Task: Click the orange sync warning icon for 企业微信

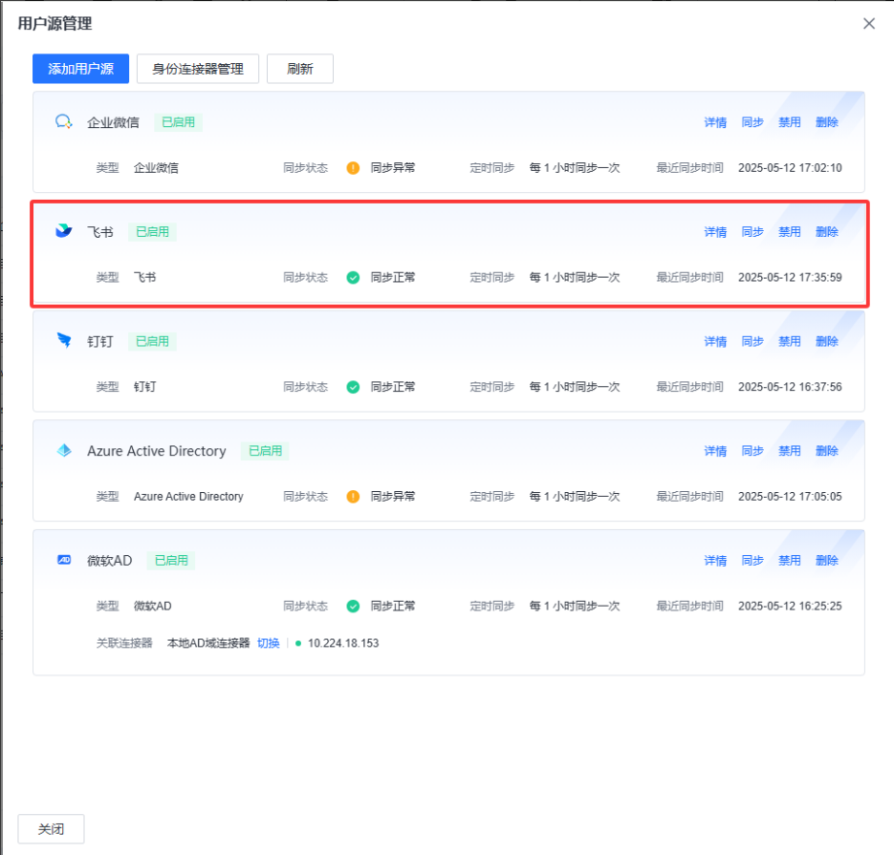Action: click(x=353, y=167)
